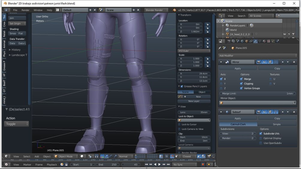Screen dimensions: 301x169
Task: Toggle the Merge option checkbox
Action: [241, 79]
